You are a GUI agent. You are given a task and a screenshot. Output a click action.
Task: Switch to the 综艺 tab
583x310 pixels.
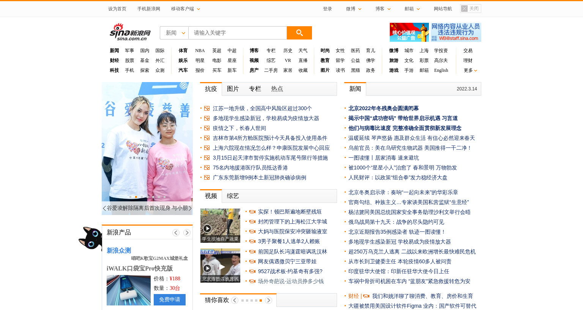click(x=233, y=196)
